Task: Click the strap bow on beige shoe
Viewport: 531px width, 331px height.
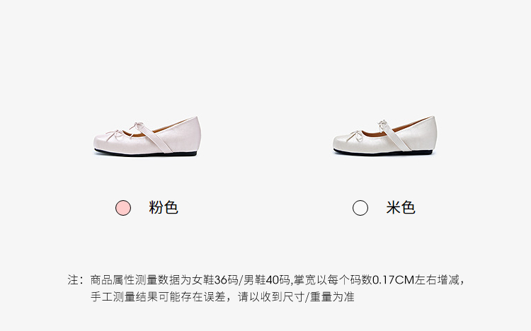Action: click(x=382, y=124)
